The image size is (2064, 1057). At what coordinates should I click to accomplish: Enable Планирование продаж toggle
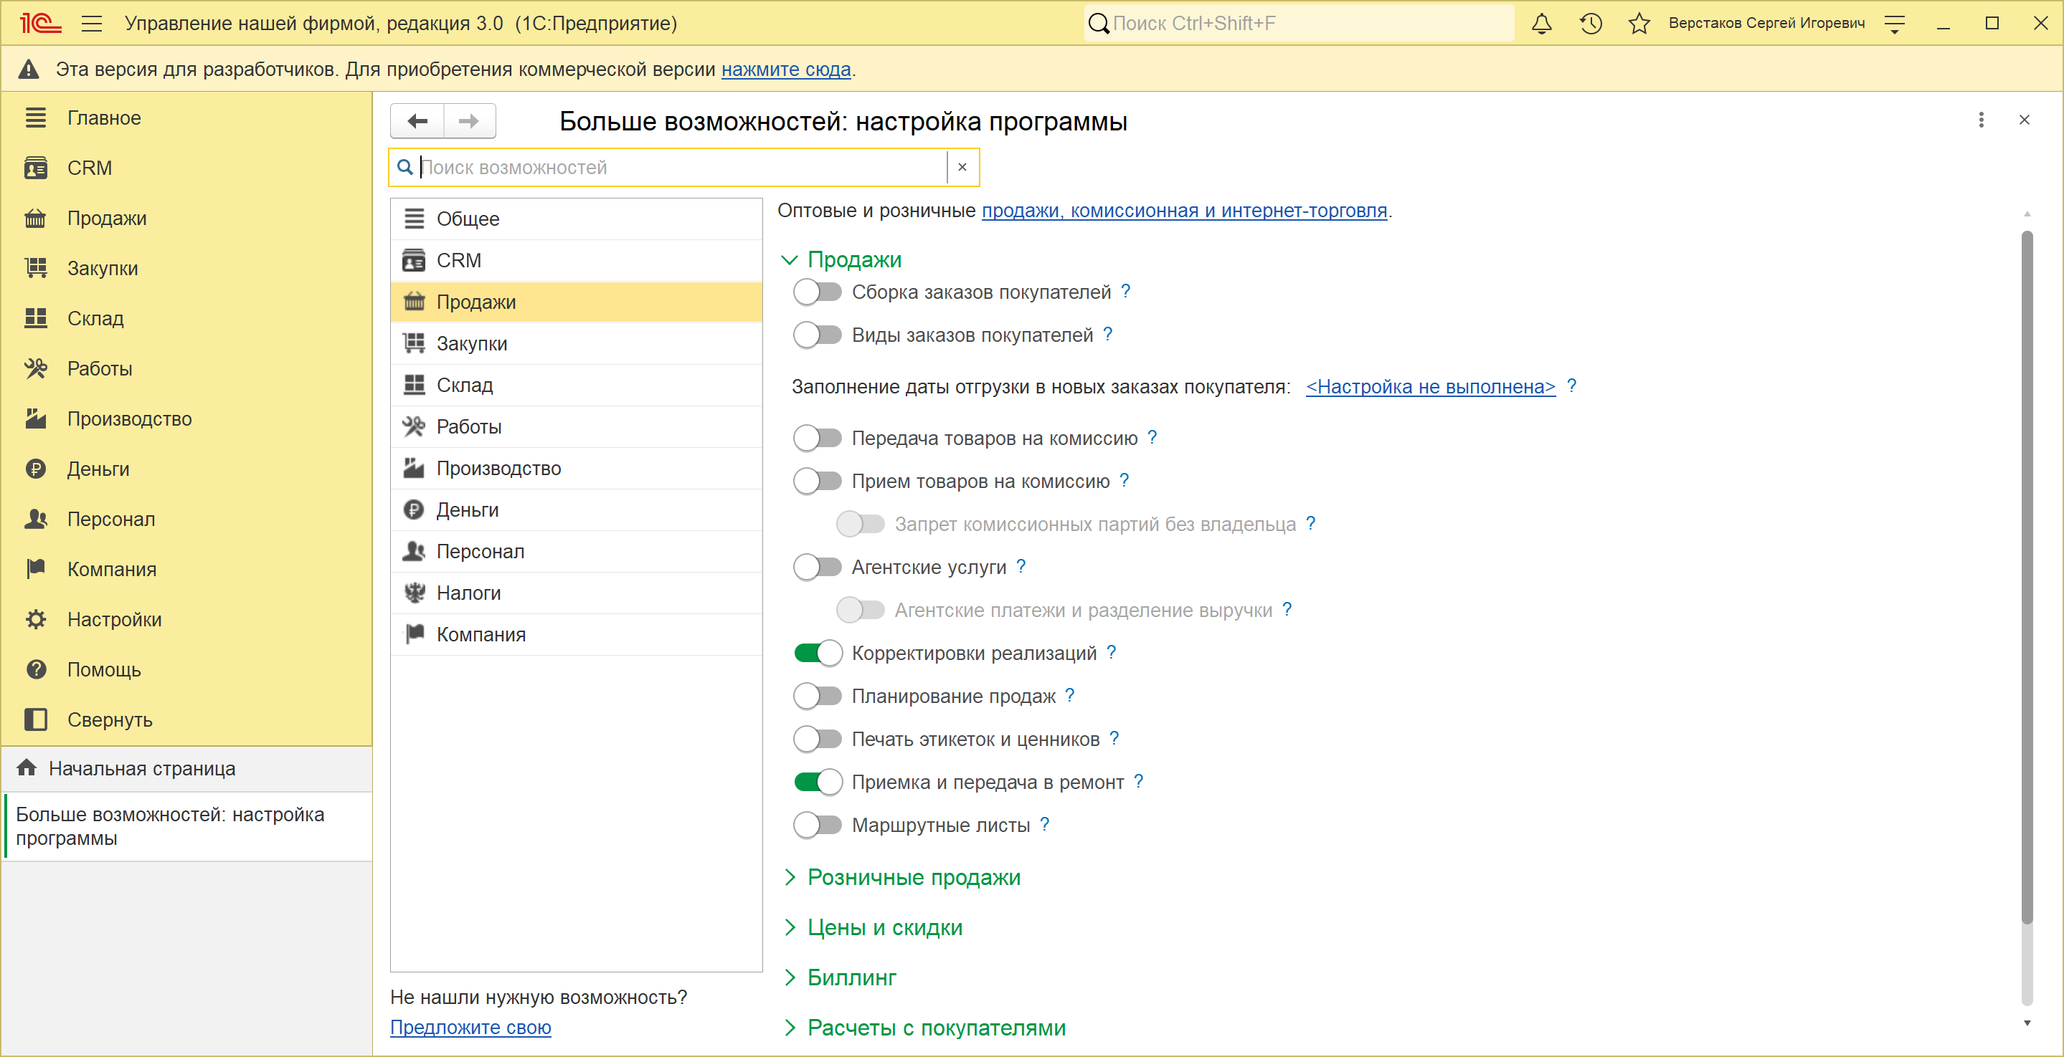point(818,696)
